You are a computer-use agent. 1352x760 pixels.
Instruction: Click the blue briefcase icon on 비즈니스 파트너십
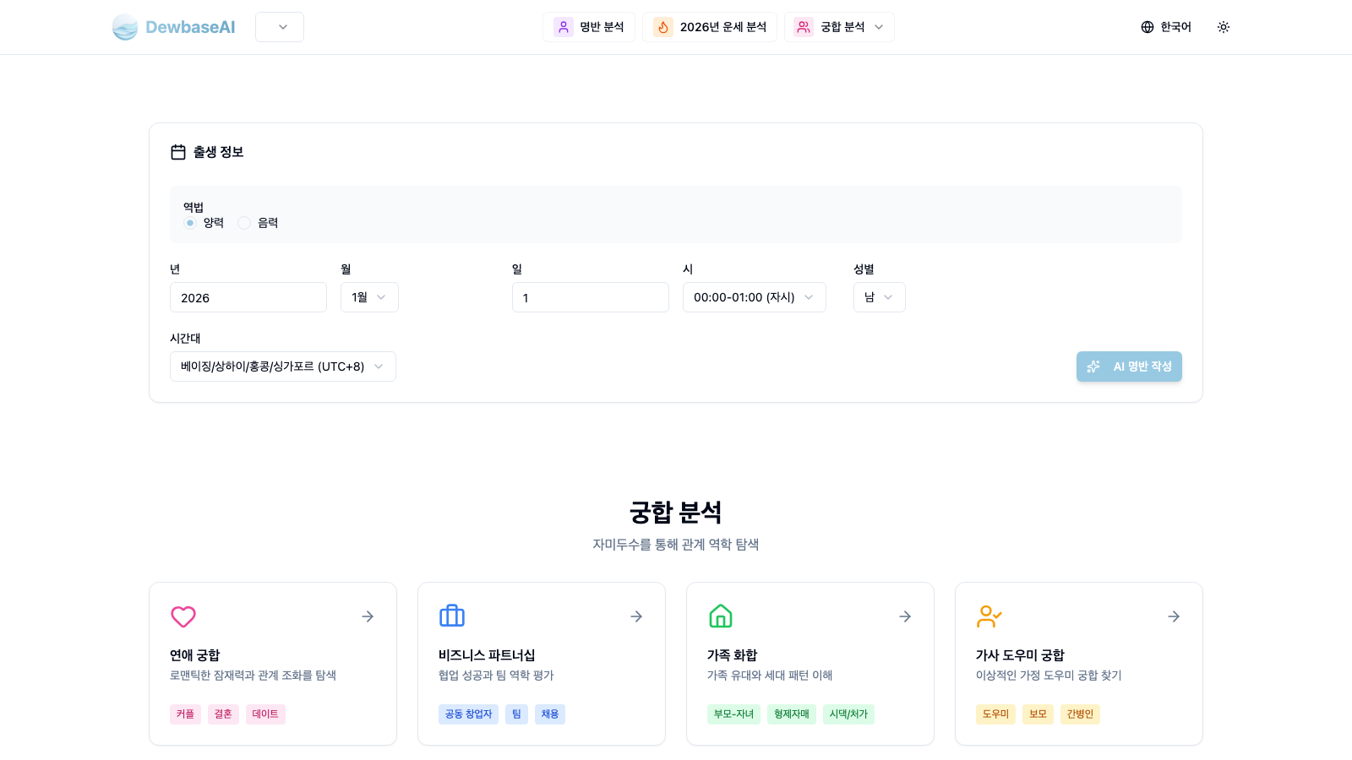tap(452, 616)
